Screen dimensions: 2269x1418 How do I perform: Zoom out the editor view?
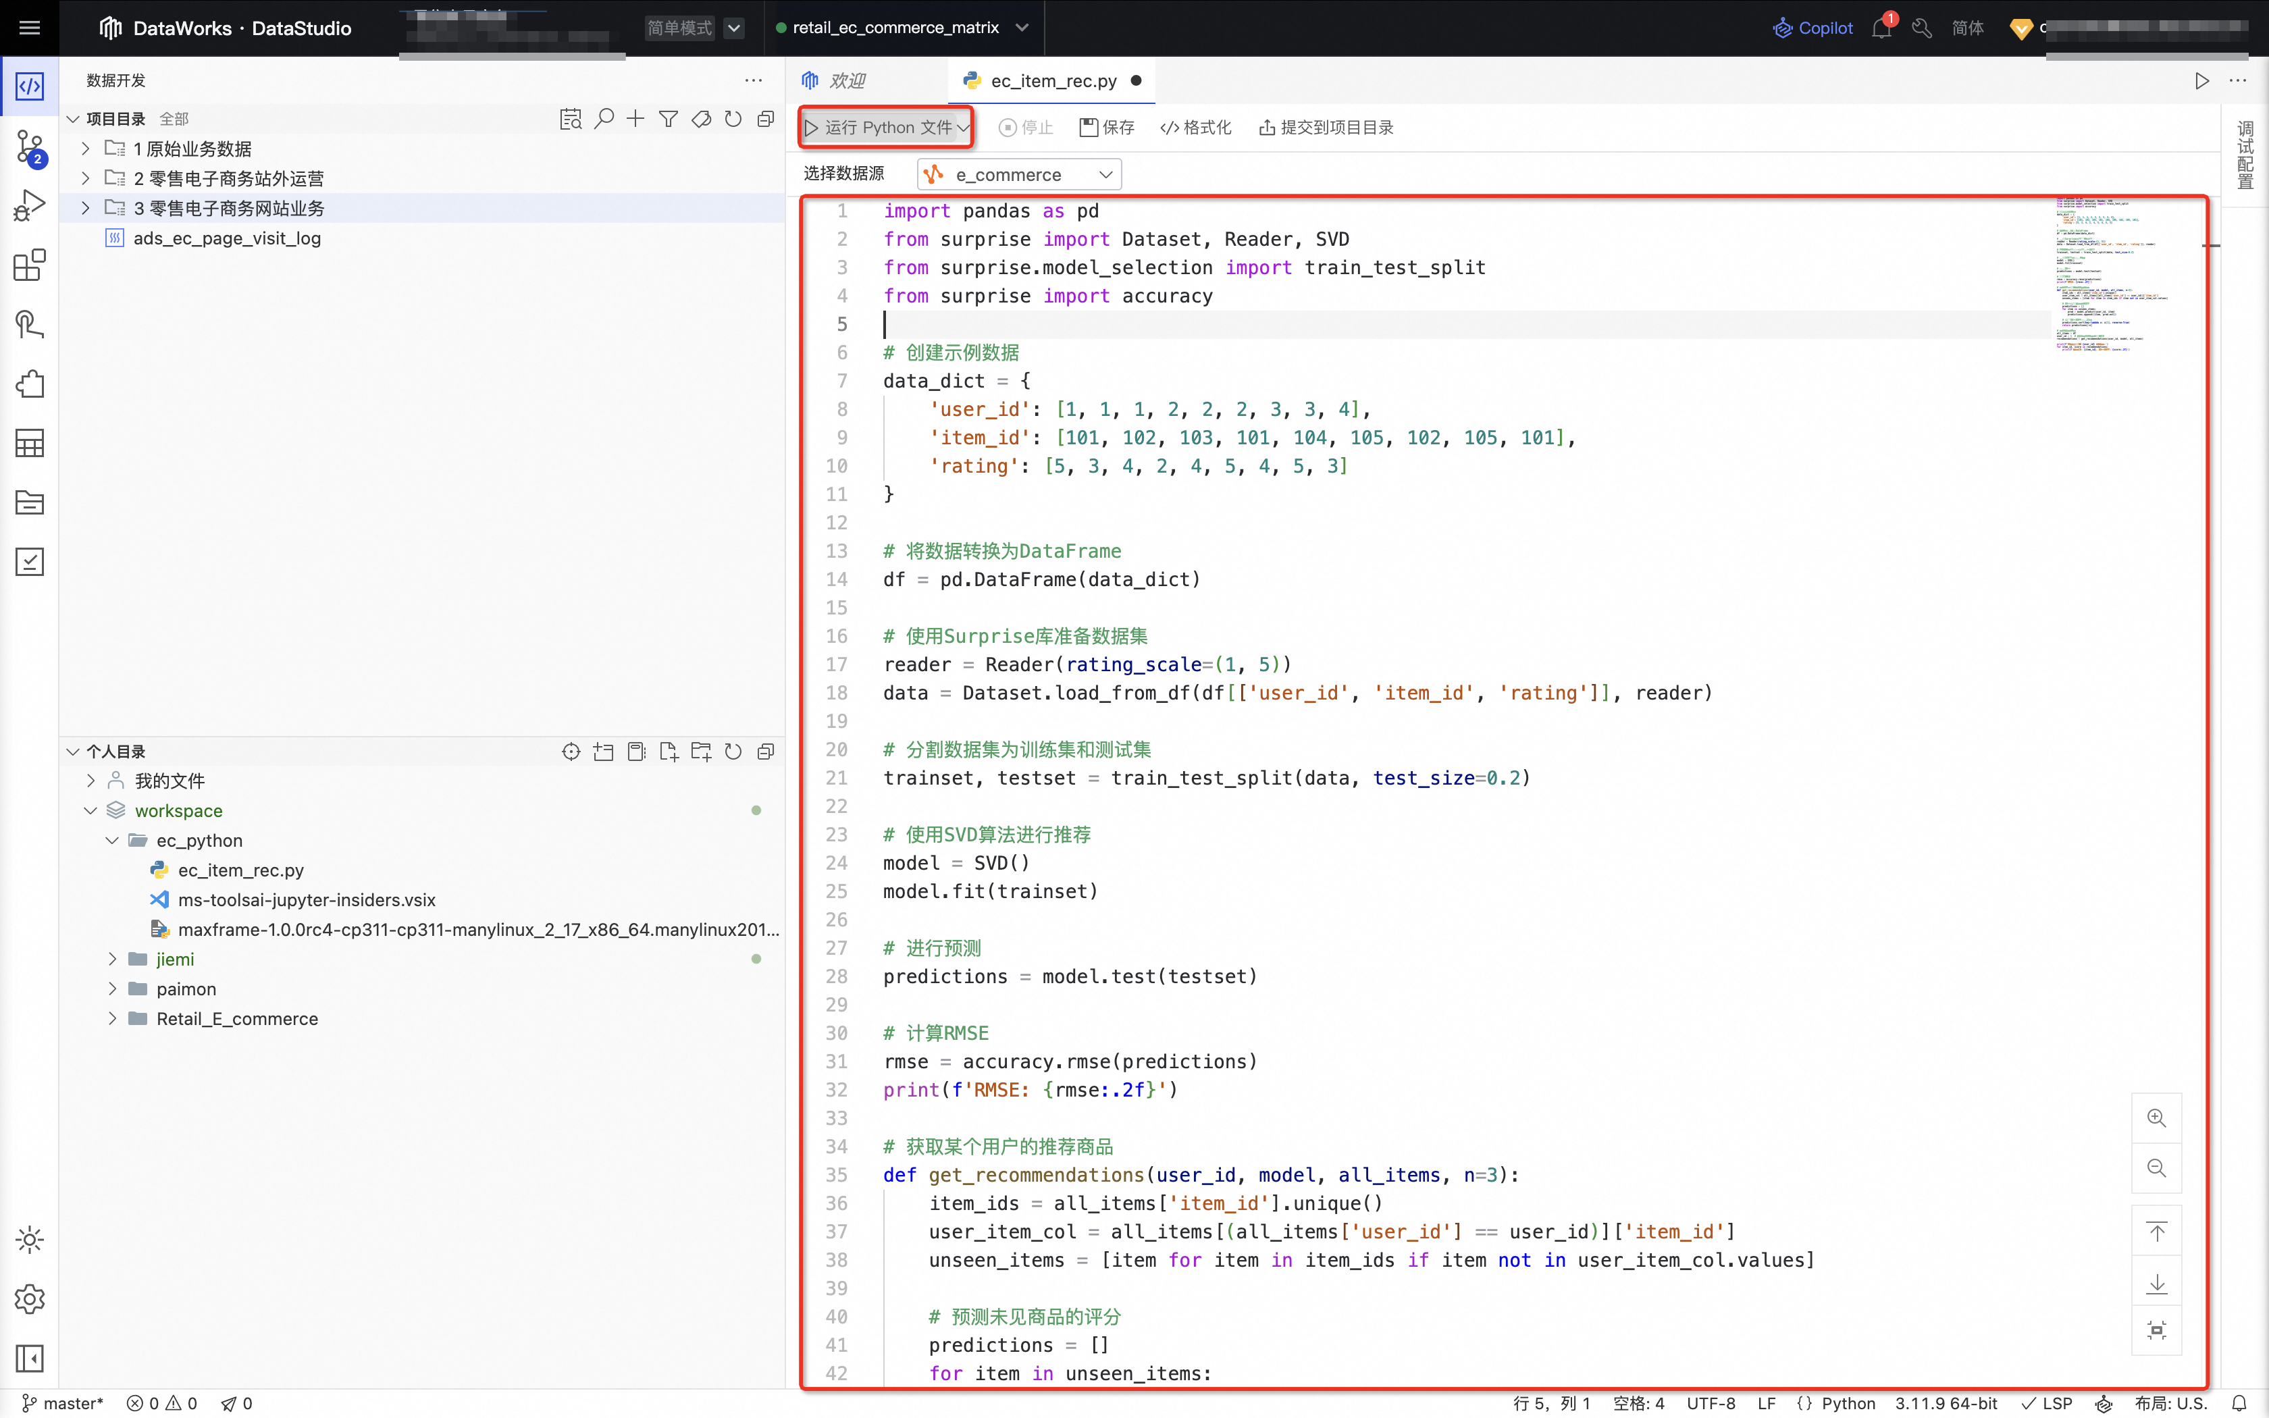tap(2156, 1167)
